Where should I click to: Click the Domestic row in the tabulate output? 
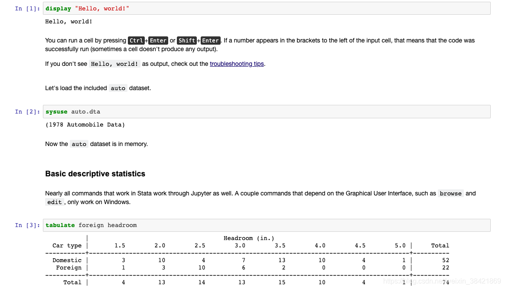coord(66,260)
